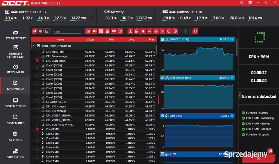Toggle the power plug readings filter icon
279x164 pixels.
(x=143, y=31)
